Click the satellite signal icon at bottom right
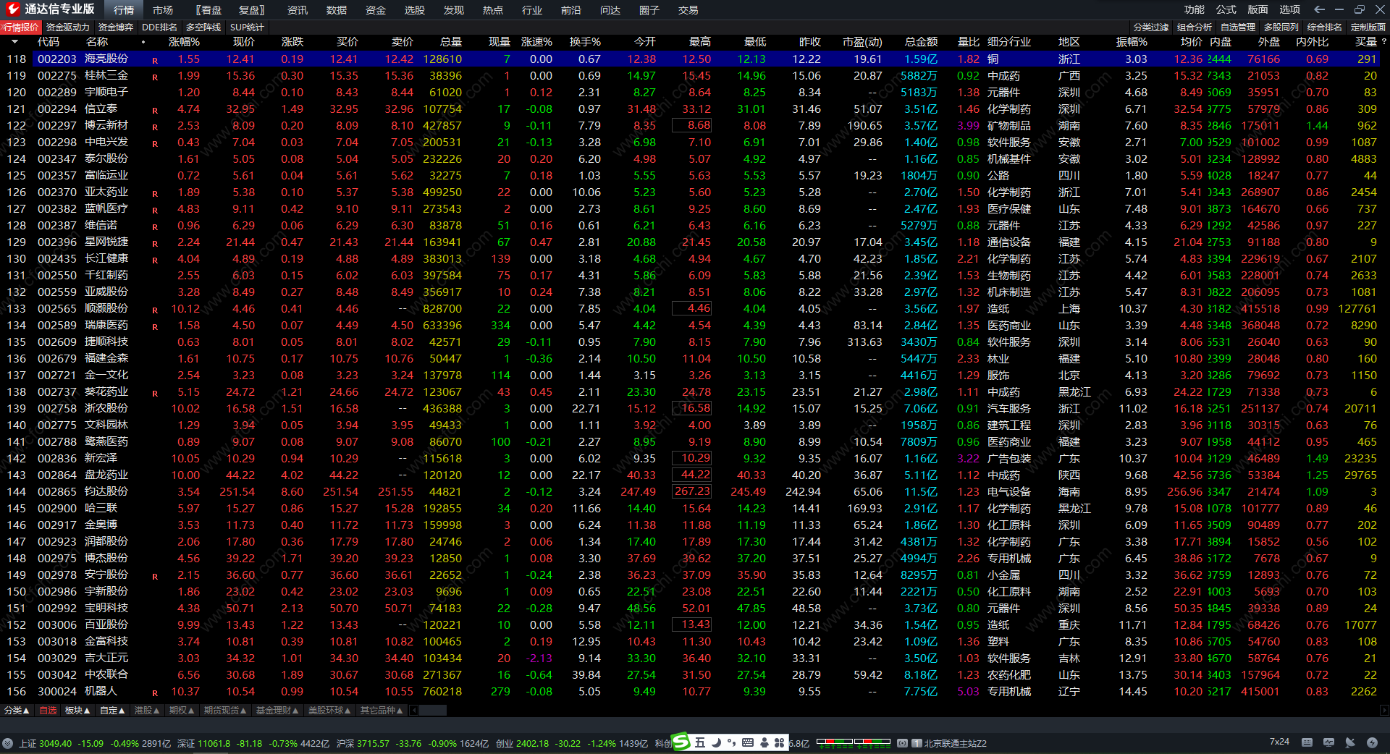The width and height of the screenshot is (1390, 754). coord(1350,742)
